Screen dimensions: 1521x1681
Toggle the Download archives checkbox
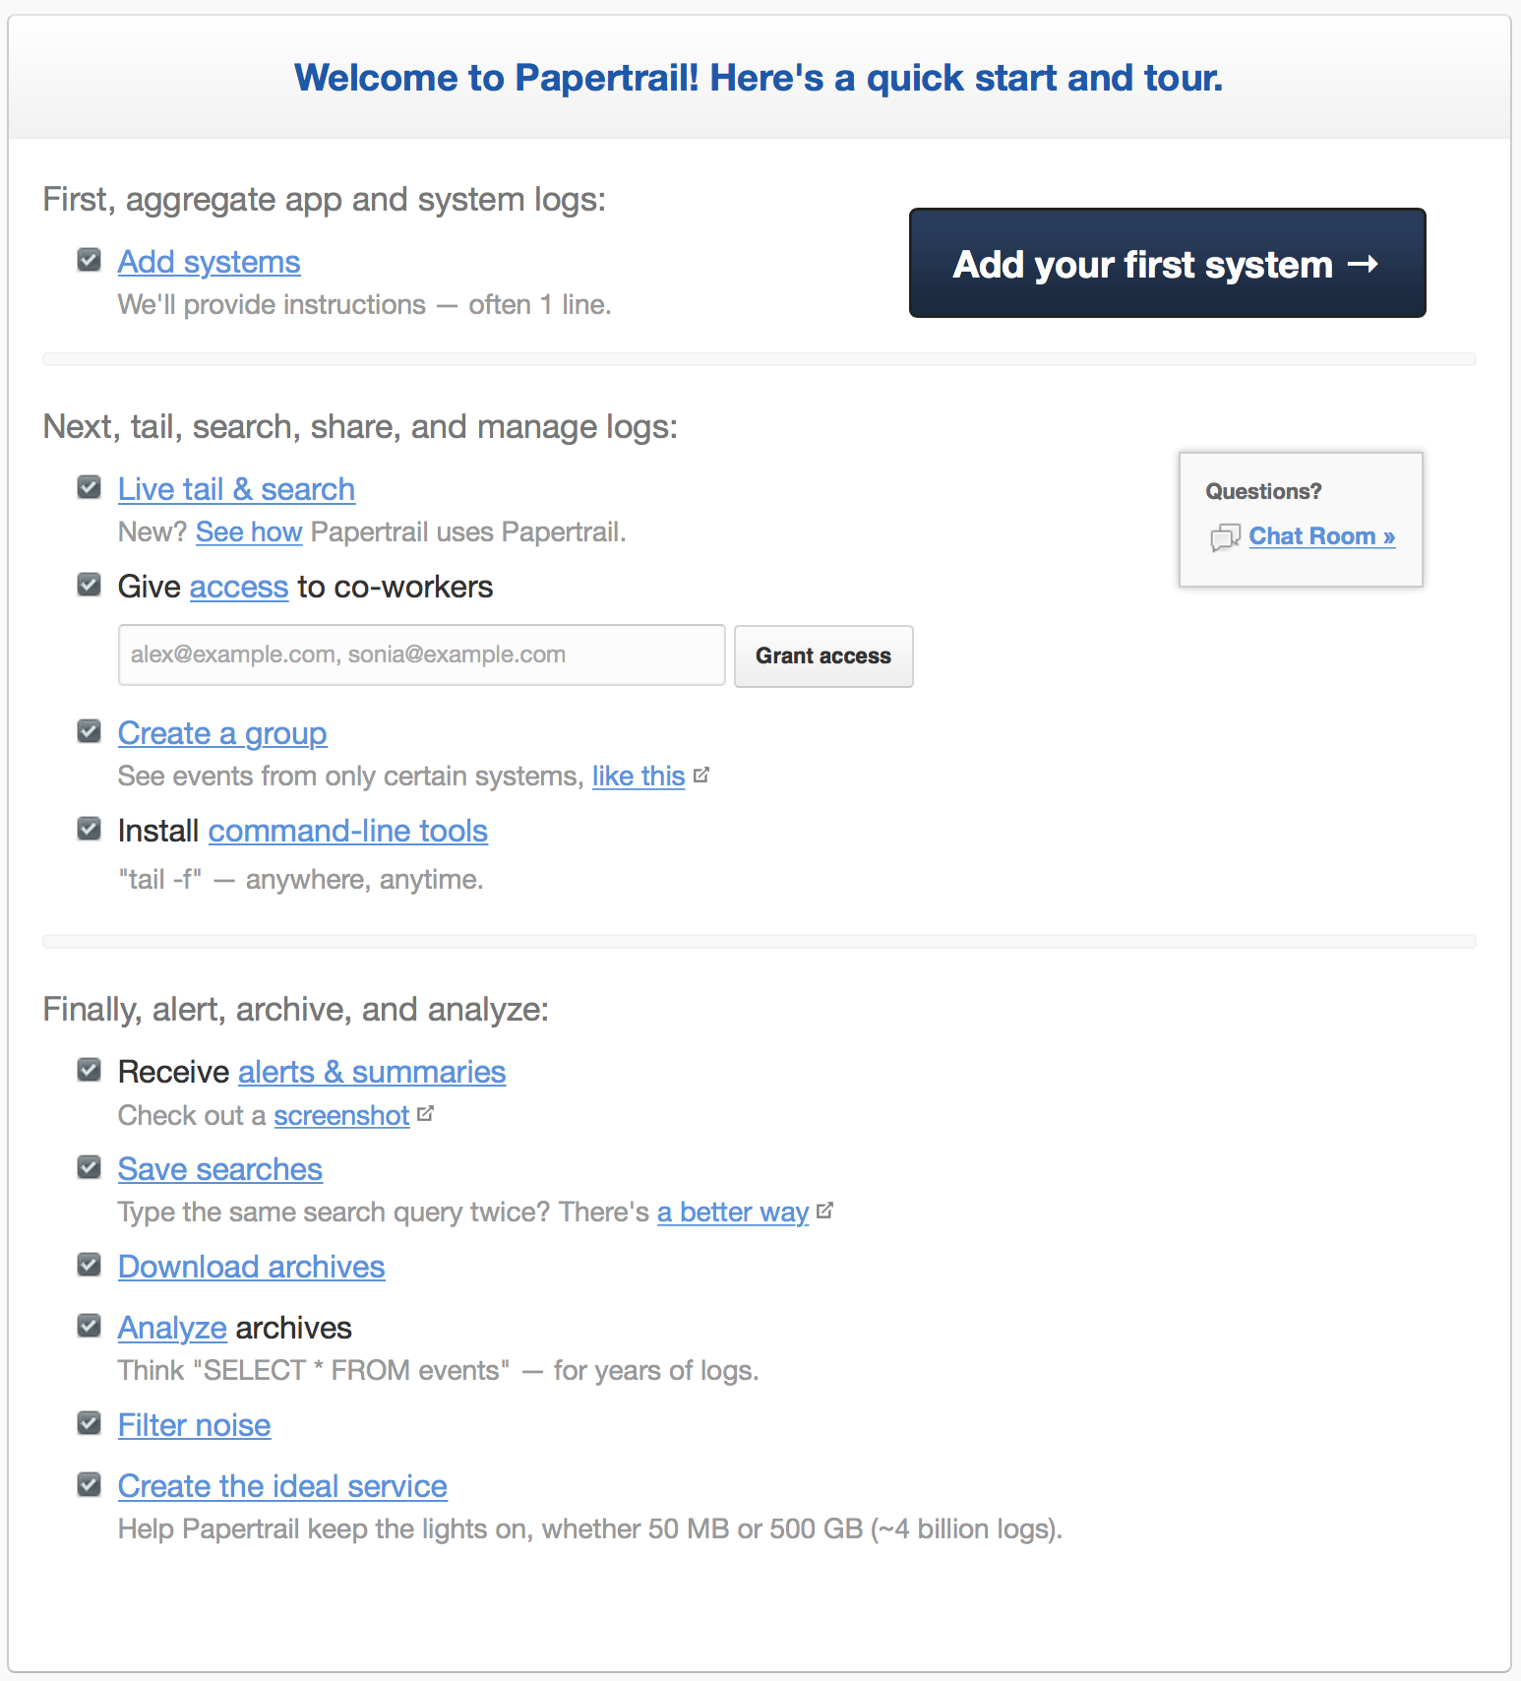(x=90, y=1265)
